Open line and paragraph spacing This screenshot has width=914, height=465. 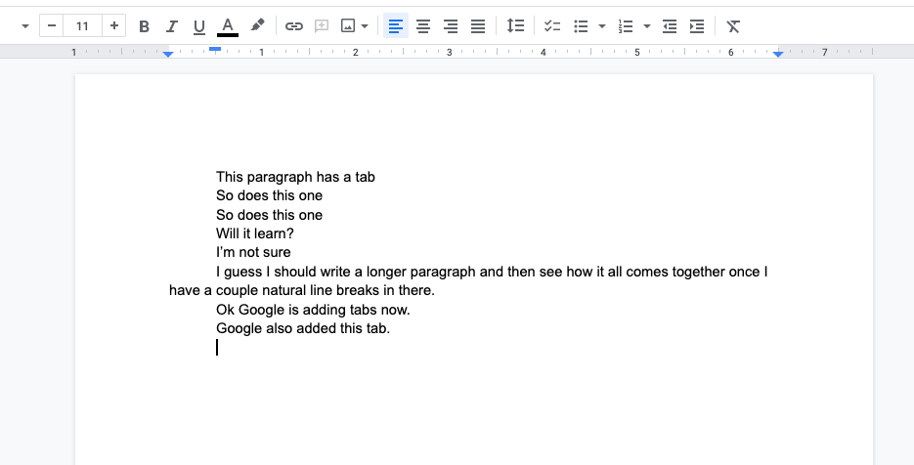click(x=515, y=25)
